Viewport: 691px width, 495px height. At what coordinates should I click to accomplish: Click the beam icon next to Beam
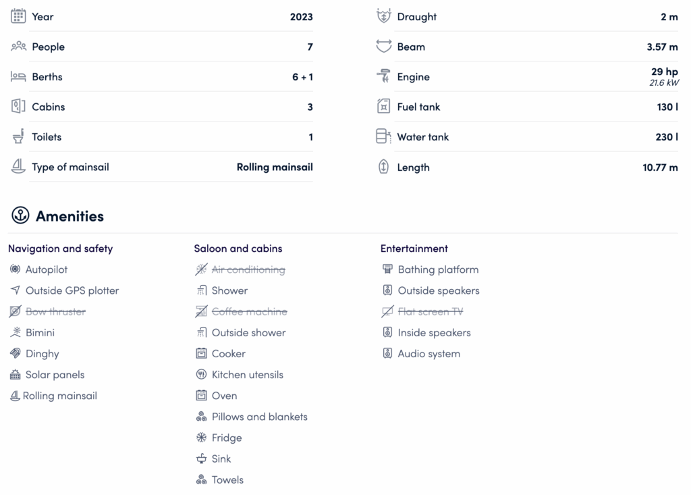click(383, 47)
